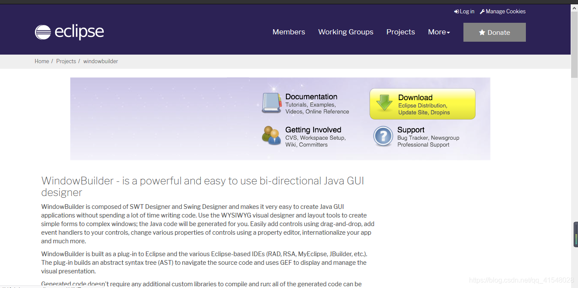Click the Getting Involved people icon
Image resolution: width=578 pixels, height=288 pixels.
(x=271, y=135)
